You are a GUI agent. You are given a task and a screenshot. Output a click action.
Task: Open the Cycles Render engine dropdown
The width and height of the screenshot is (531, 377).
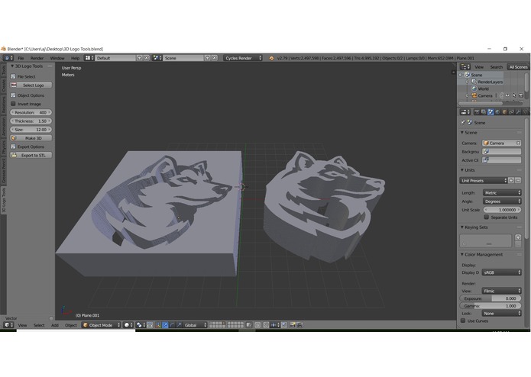click(x=243, y=58)
